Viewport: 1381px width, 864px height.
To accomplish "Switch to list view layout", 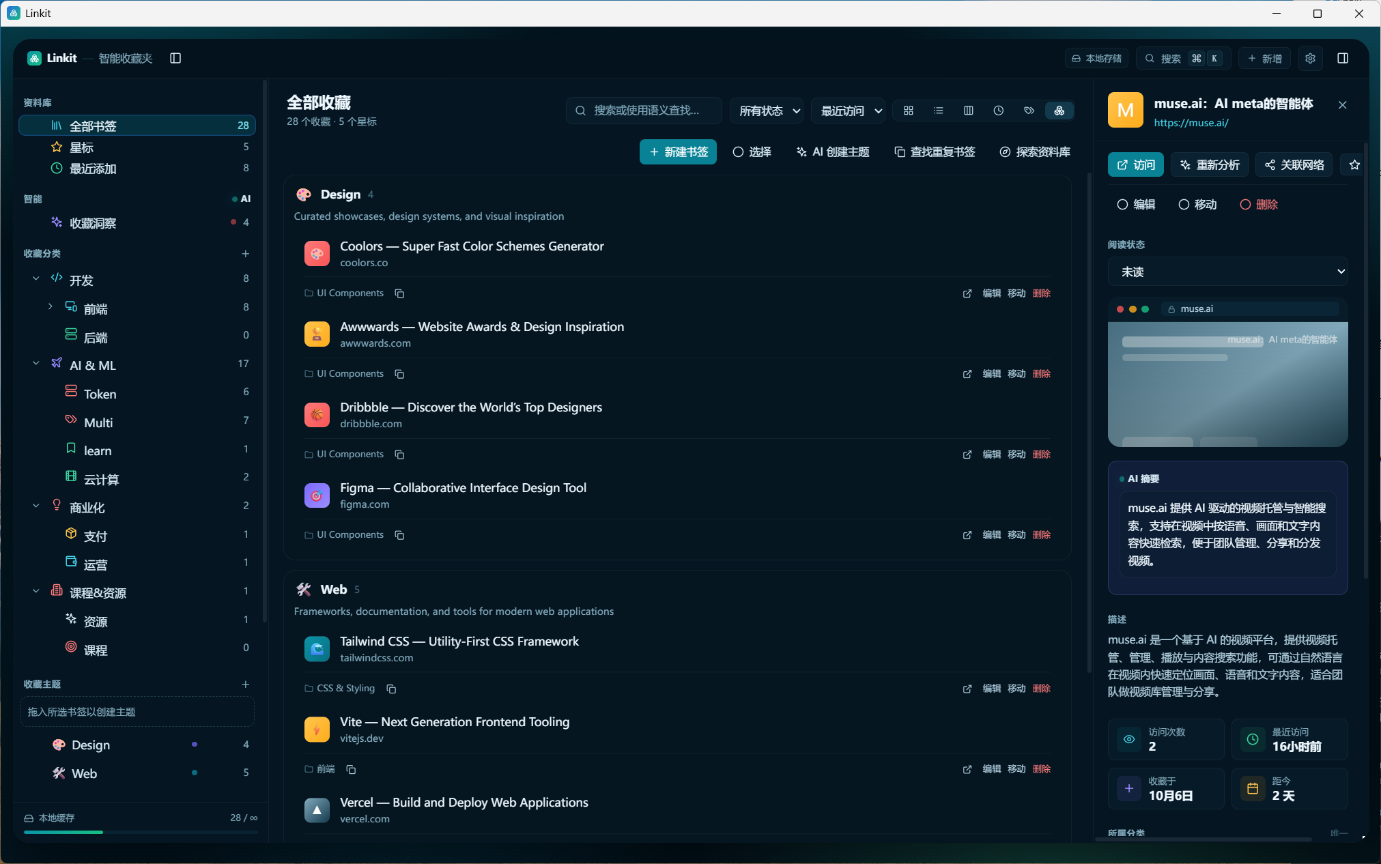I will coord(939,111).
